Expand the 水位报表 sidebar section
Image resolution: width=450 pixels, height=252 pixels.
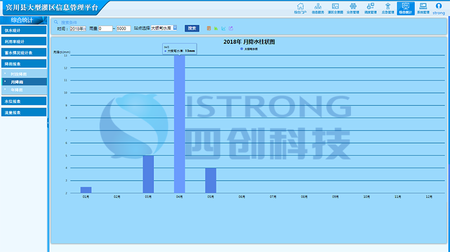click(x=24, y=102)
